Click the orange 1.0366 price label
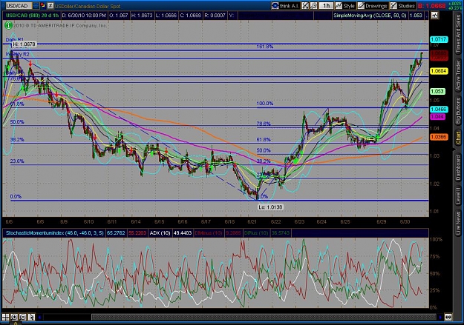464x325 pixels. pyautogui.click(x=439, y=137)
